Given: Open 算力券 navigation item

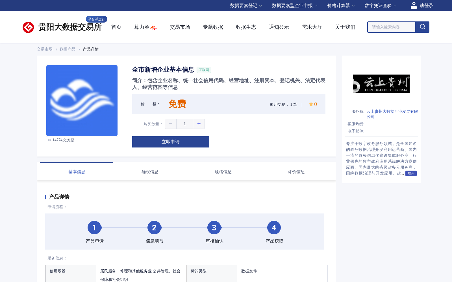Looking at the screenshot, I should [x=142, y=27].
